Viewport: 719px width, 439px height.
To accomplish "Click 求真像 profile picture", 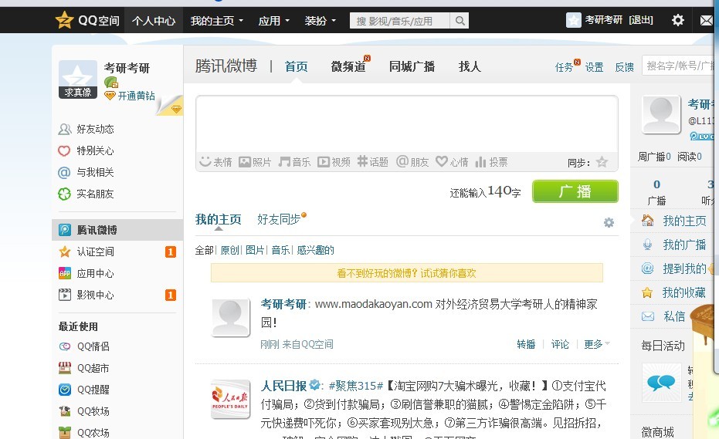I will click(x=78, y=79).
